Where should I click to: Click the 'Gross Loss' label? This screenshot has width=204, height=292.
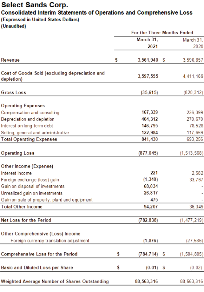(x=13, y=93)
